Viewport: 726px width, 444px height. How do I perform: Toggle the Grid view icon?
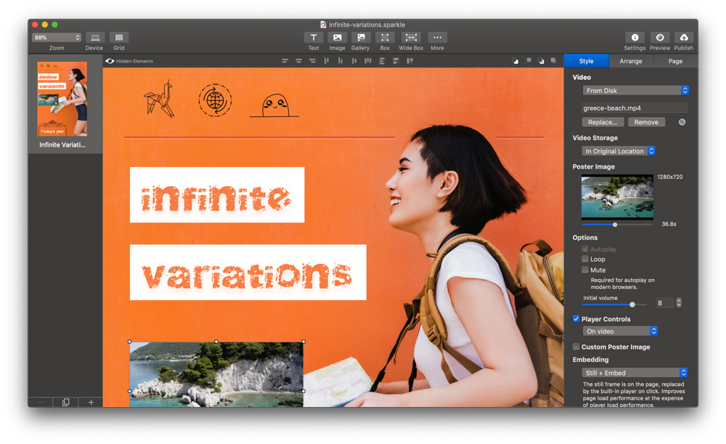[x=119, y=38]
